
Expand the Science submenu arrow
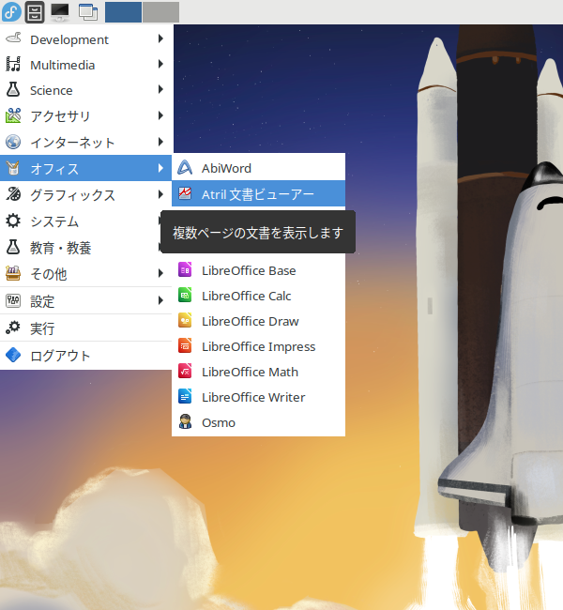160,89
